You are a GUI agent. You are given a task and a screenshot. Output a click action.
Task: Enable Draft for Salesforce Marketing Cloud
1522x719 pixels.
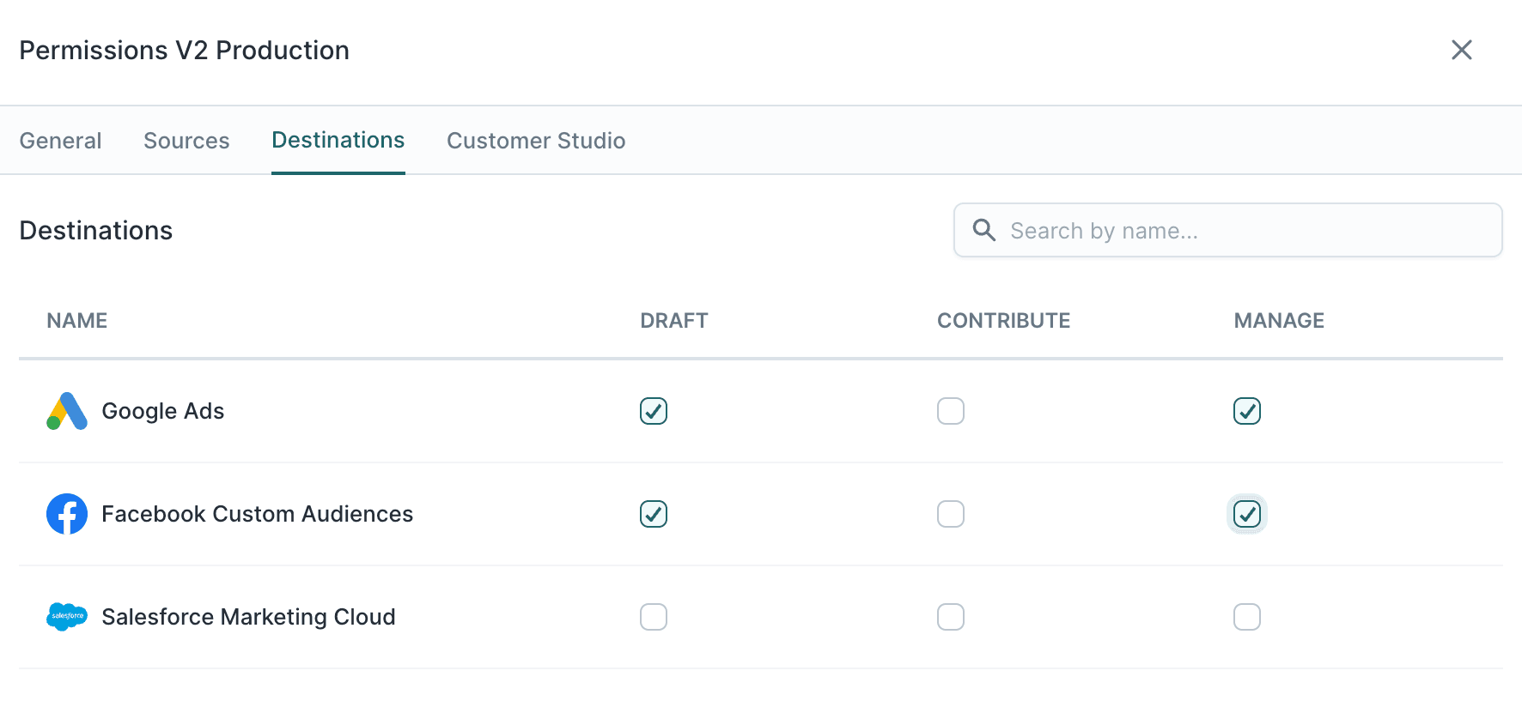pyautogui.click(x=654, y=617)
